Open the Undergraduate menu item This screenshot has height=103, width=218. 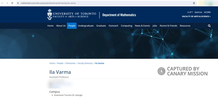86,26
